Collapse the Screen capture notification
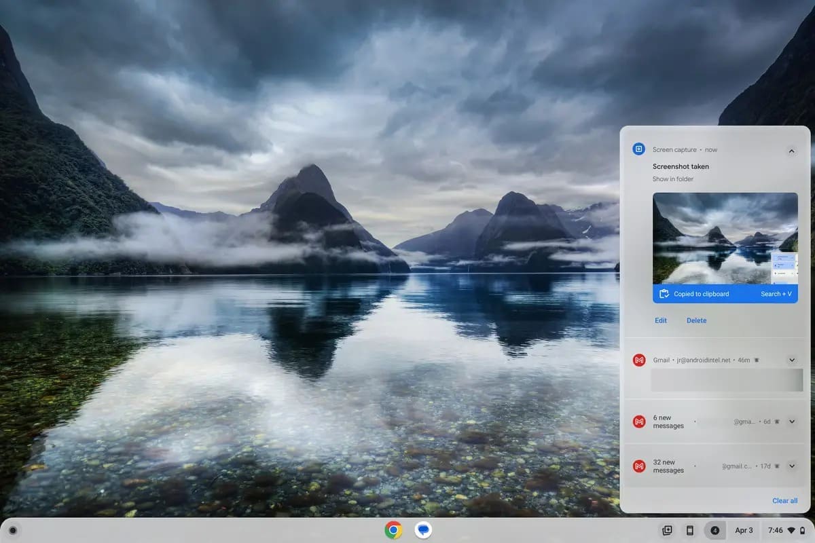The height and width of the screenshot is (543, 815). [791, 151]
